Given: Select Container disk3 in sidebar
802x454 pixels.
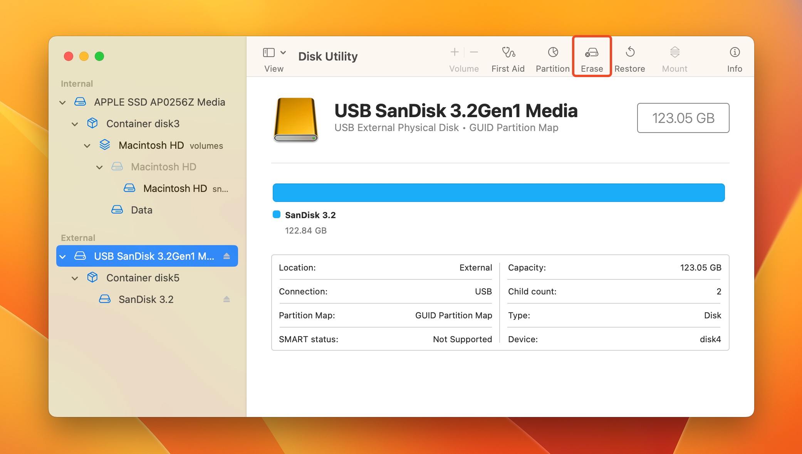Looking at the screenshot, I should [x=143, y=124].
